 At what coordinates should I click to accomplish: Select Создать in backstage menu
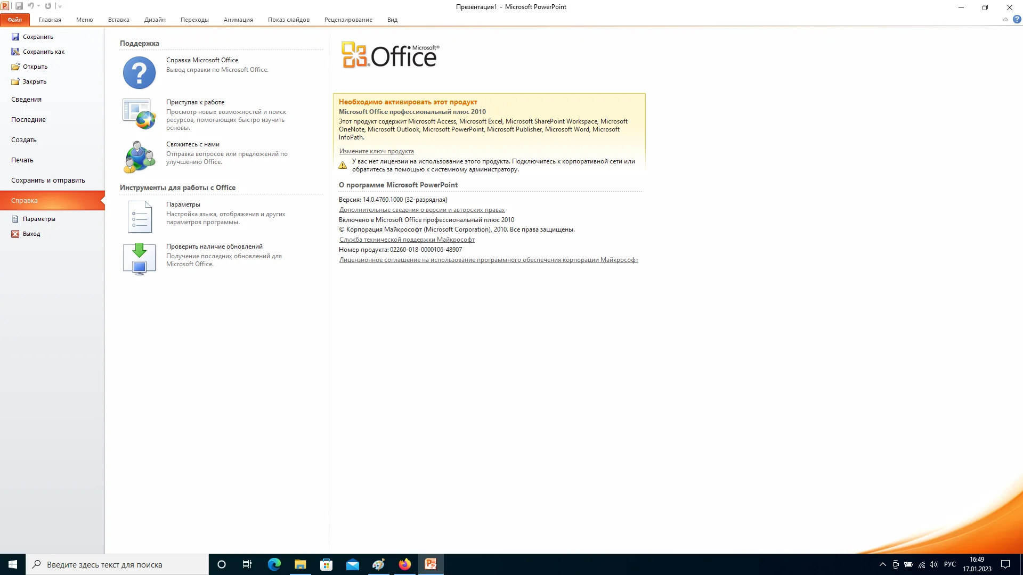(x=52, y=140)
